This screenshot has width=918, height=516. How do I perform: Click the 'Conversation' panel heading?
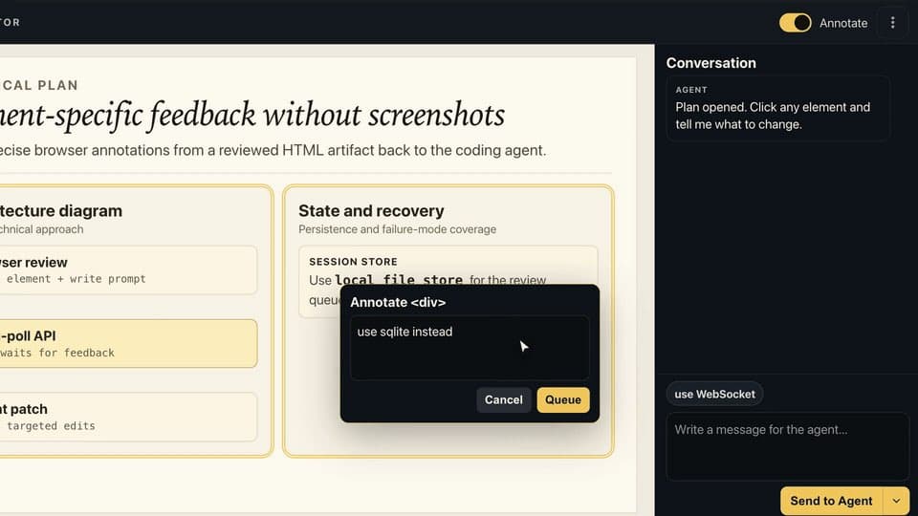coord(710,63)
